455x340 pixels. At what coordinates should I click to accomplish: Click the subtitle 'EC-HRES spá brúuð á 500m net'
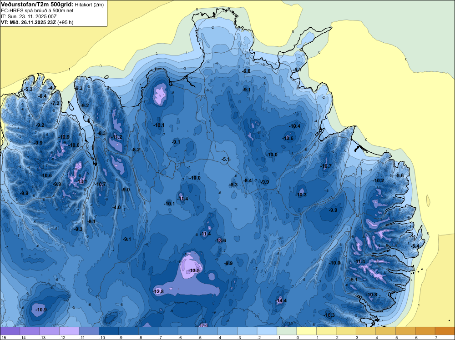pos(37,11)
